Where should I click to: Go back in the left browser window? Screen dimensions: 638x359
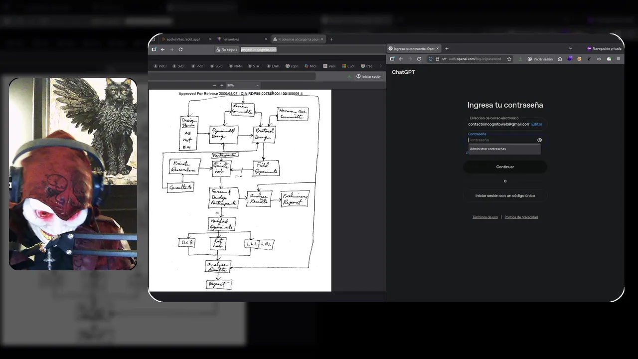pyautogui.click(x=162, y=49)
